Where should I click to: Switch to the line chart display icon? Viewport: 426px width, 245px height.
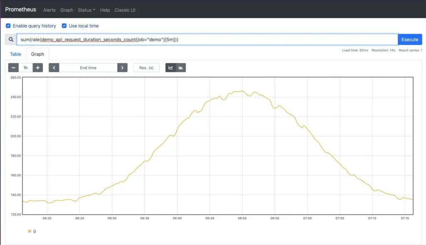[x=171, y=68]
